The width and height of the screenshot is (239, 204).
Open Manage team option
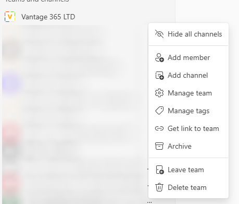coord(188,93)
